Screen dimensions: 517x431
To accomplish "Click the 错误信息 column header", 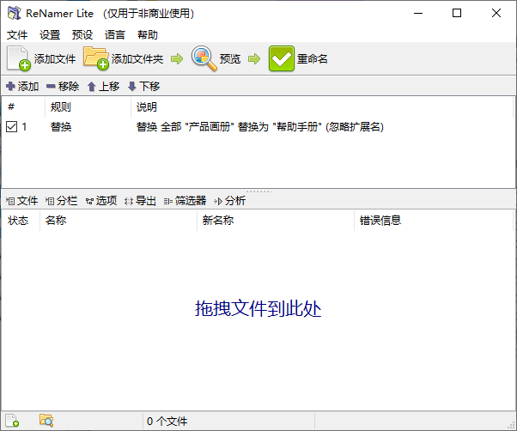I will 434,221.
